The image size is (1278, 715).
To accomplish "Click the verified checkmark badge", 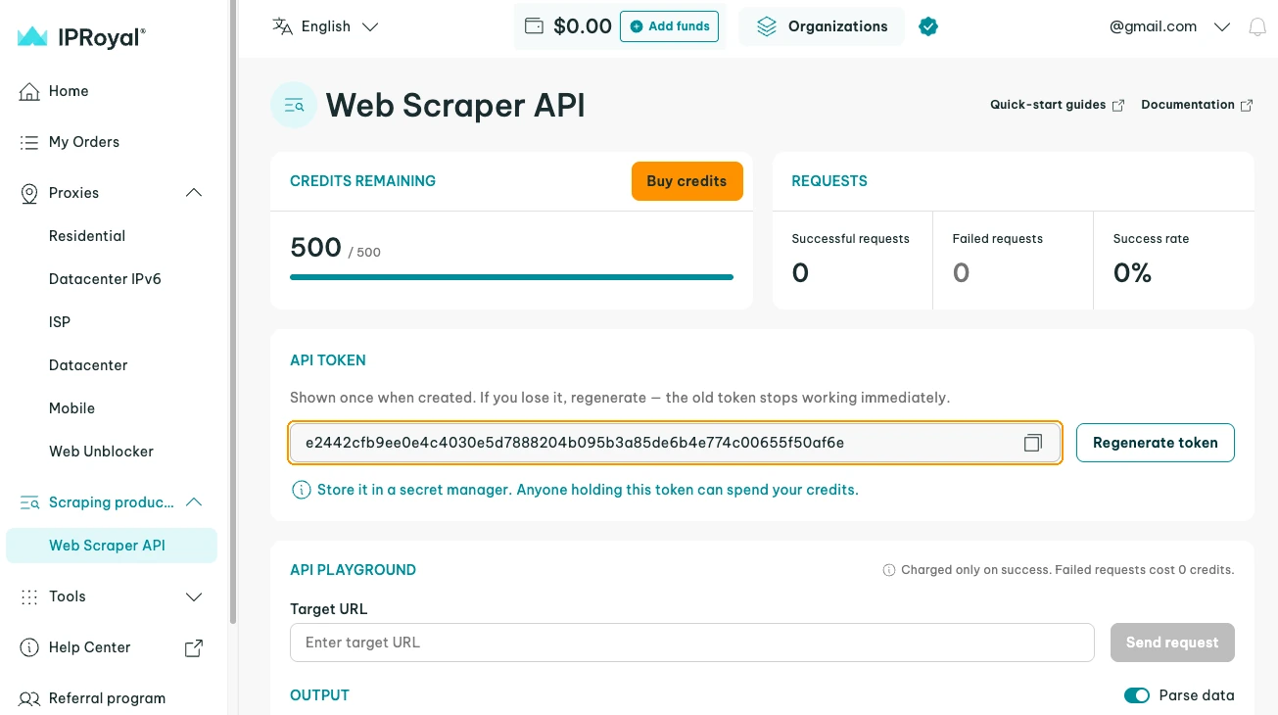I will tap(928, 26).
